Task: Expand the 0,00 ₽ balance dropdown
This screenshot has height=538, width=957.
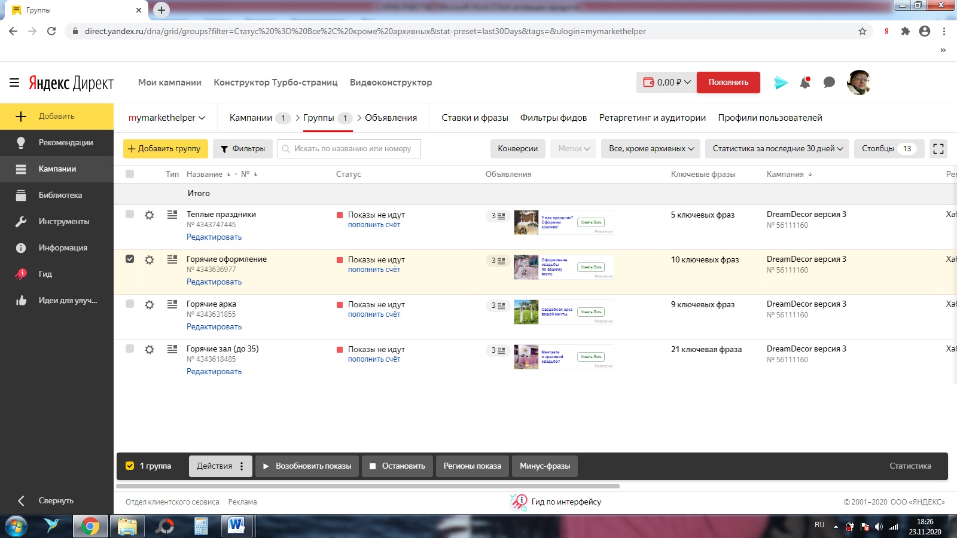Action: (x=666, y=82)
